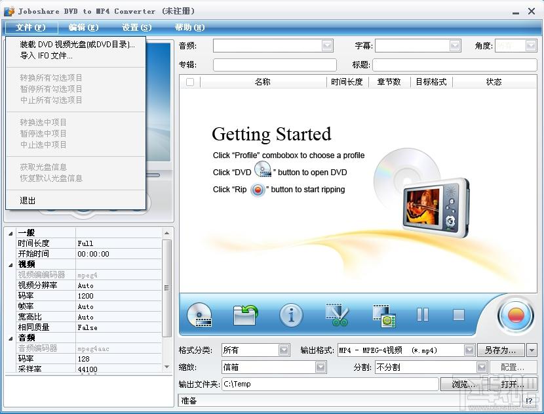Open the 分割 dropdown
This screenshot has height=414, width=544.
[482, 367]
